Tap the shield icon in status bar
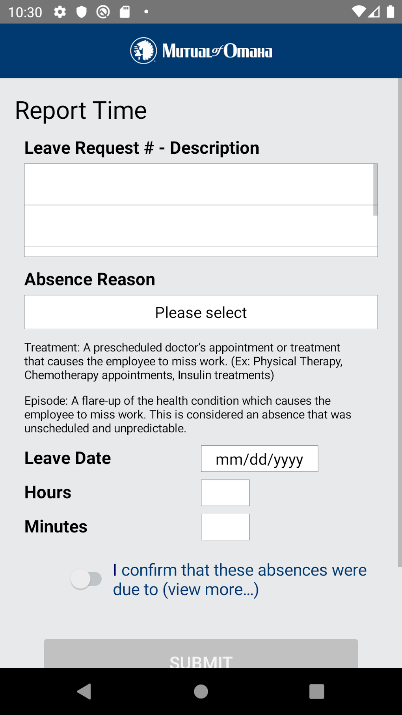 82,12
